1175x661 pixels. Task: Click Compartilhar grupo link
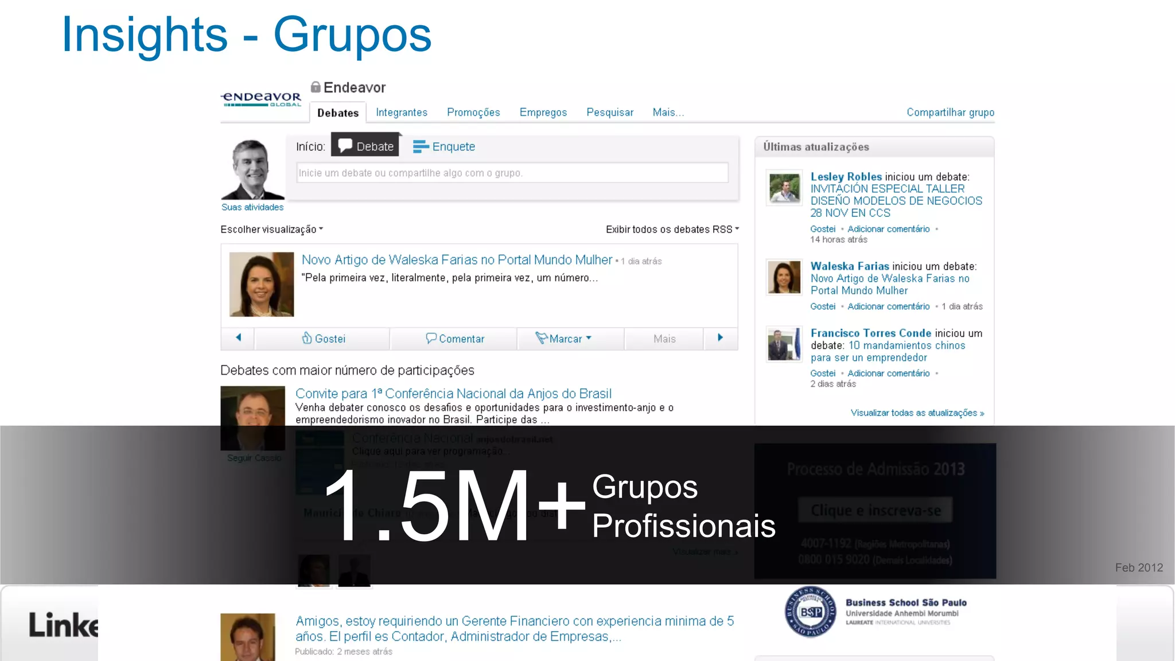tap(950, 112)
